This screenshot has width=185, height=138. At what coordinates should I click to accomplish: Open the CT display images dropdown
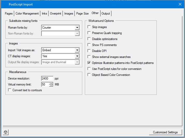77,56
